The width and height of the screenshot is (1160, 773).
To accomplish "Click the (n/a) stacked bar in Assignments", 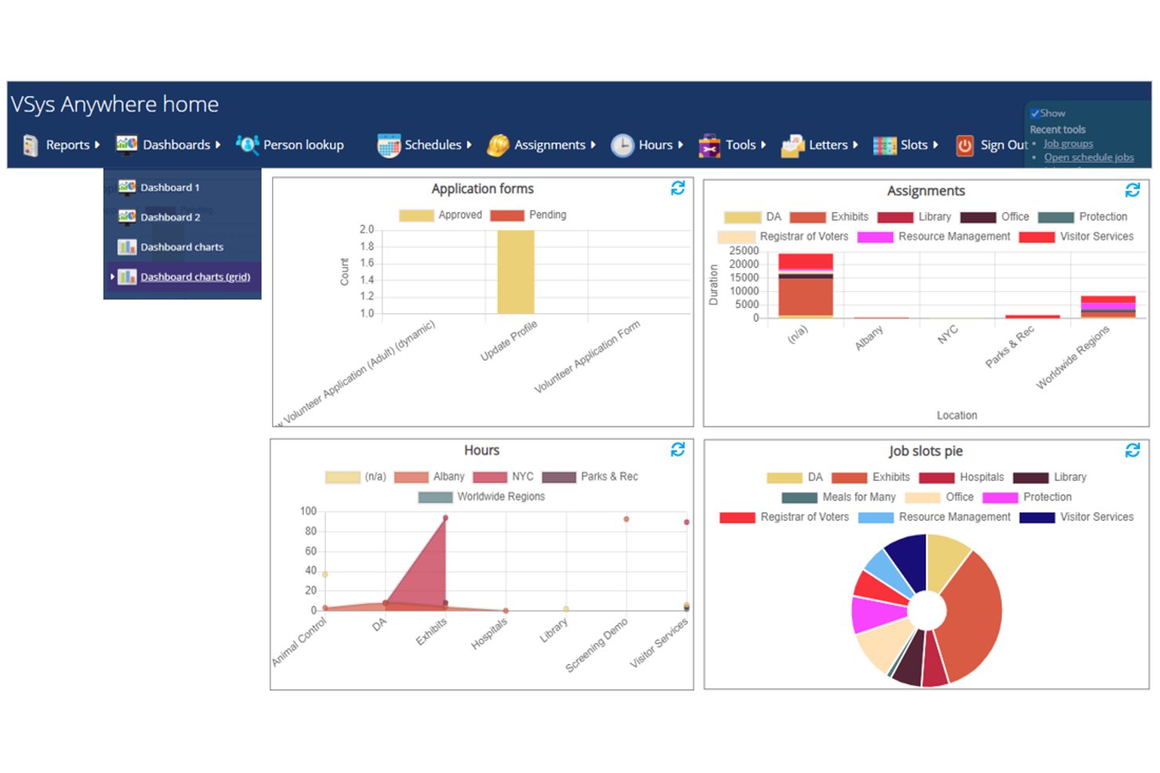I will point(806,286).
